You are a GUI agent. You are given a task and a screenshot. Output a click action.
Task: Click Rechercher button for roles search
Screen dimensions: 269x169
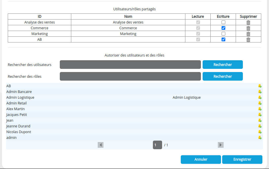222,76
